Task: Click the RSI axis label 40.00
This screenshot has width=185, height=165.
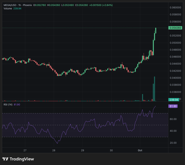Action: coord(173,131)
